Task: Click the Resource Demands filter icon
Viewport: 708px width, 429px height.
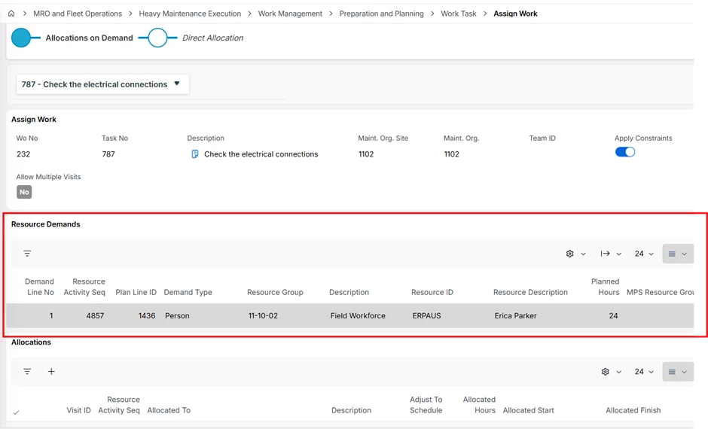Action: coord(27,254)
